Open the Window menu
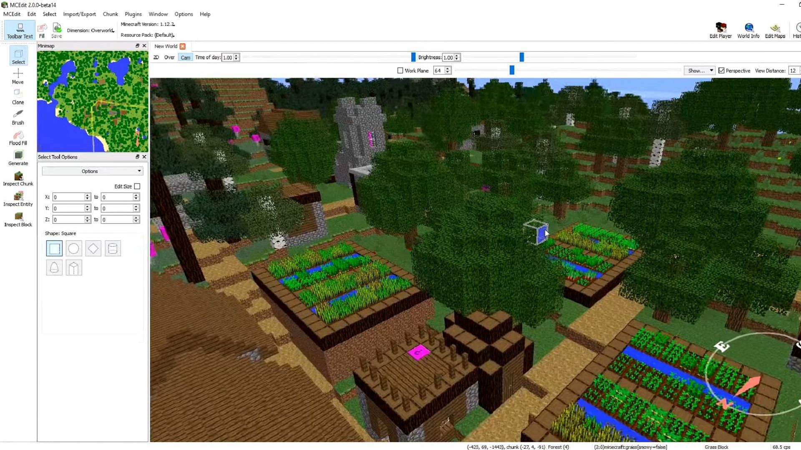This screenshot has height=450, width=801. click(x=158, y=14)
